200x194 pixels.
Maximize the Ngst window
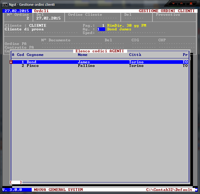181,4
